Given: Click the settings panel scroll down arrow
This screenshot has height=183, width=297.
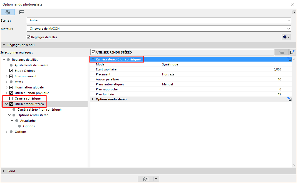Looking at the screenshot, I should 294,165.
